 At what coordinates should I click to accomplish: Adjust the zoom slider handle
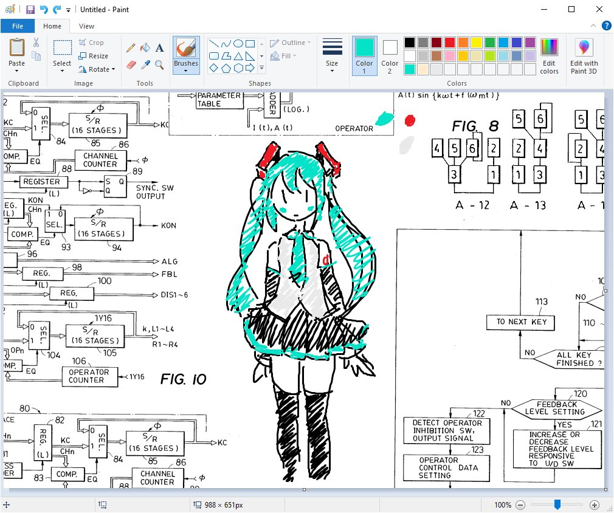[x=557, y=504]
